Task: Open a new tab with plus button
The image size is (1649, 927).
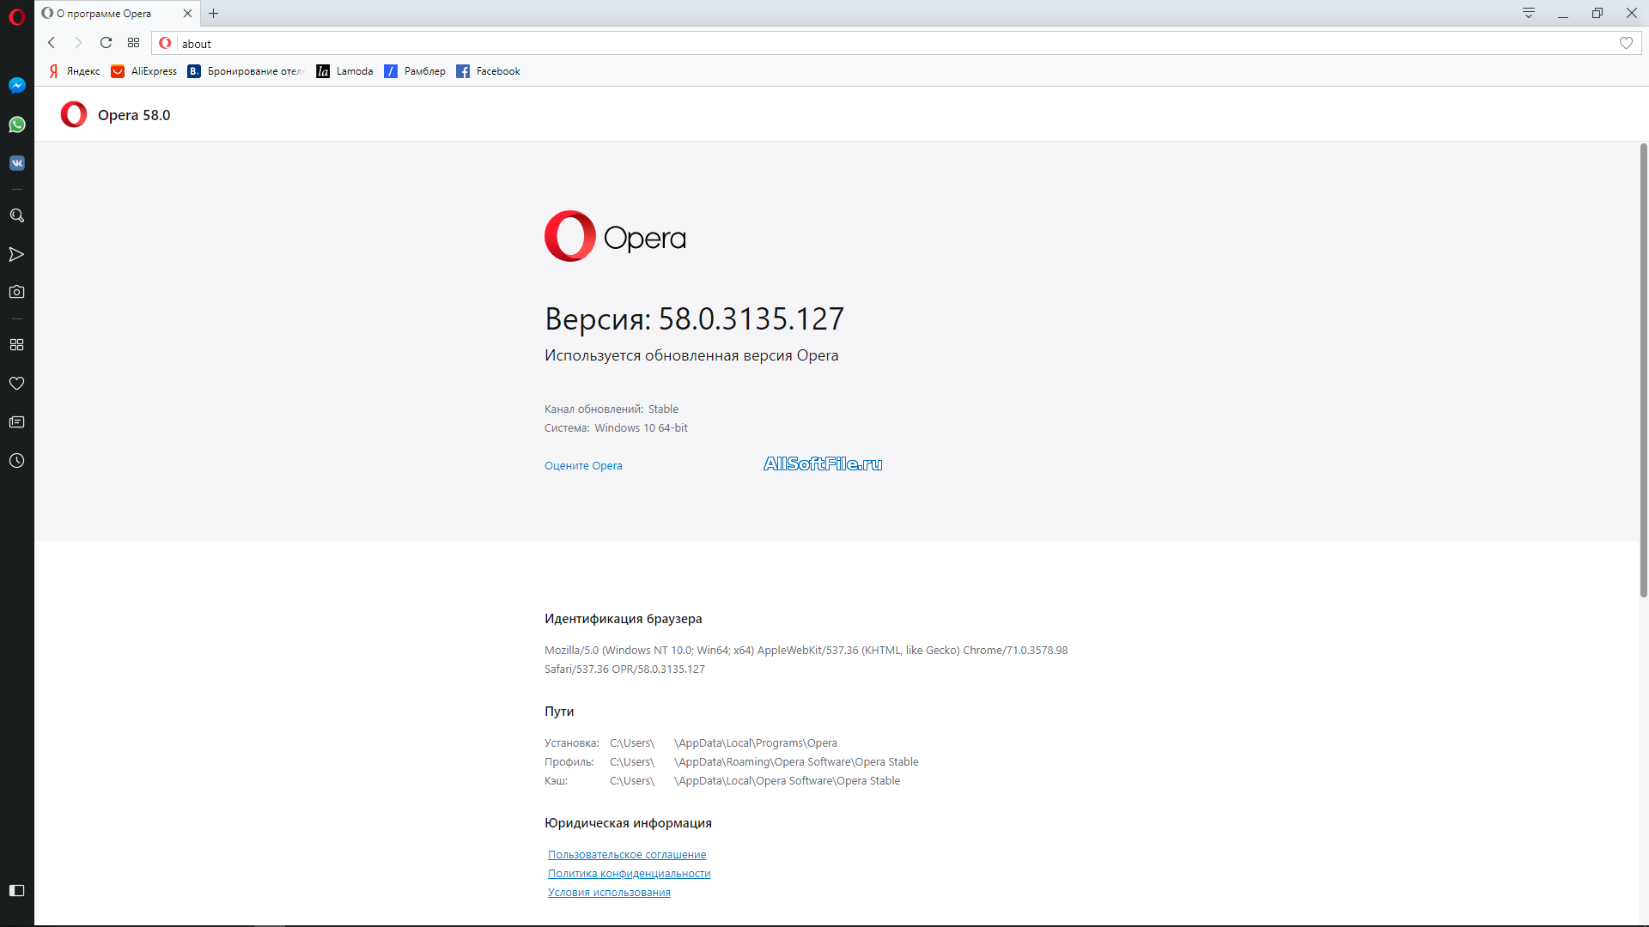Action: (214, 14)
